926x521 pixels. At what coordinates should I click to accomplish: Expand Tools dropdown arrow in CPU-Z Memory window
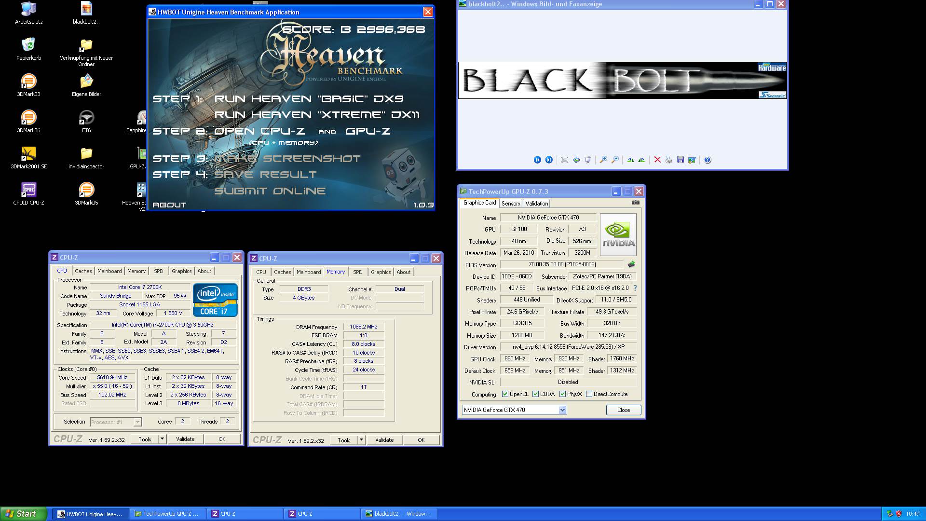tap(361, 440)
